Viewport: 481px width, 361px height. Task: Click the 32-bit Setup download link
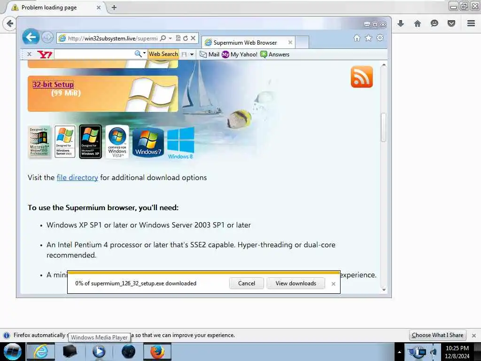pos(53,84)
